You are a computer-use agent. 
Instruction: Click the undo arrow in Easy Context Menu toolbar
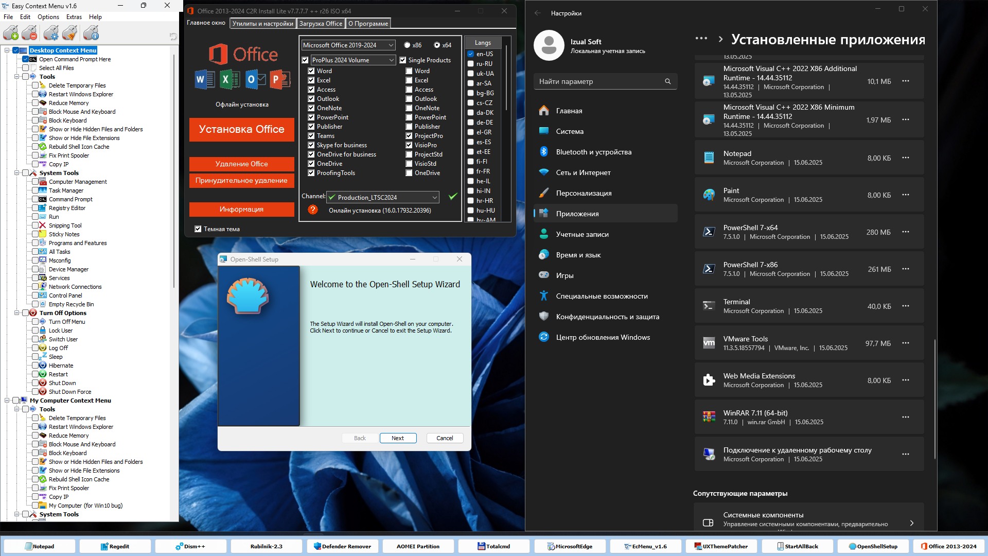tap(173, 37)
